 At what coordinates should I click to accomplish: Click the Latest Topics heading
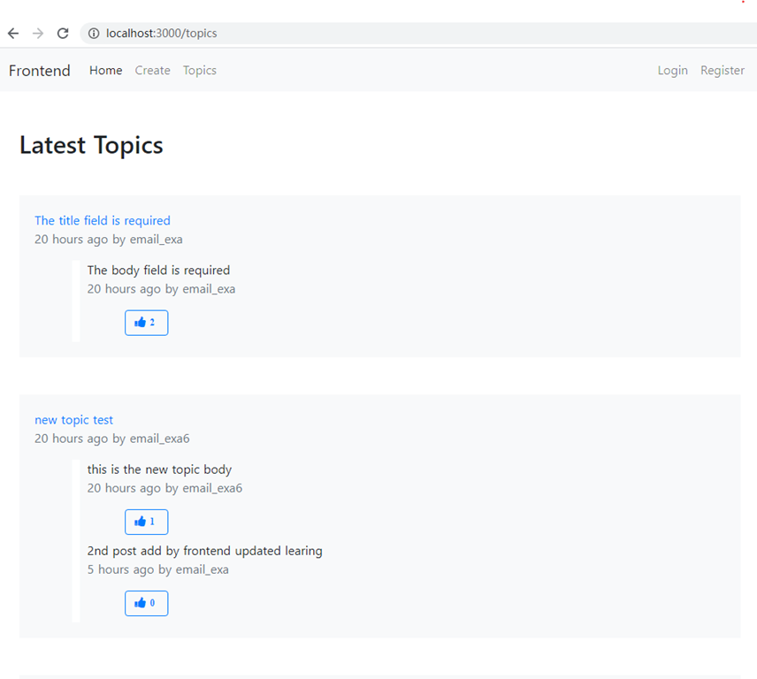pos(91,145)
